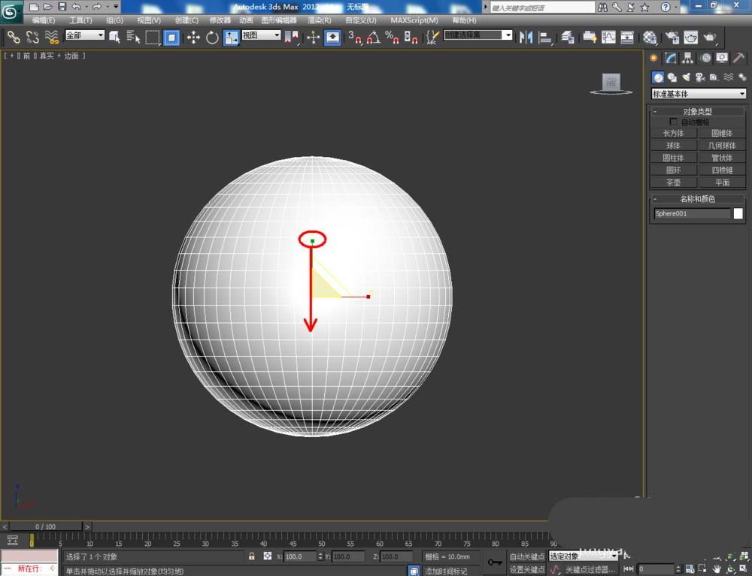752x576 pixels.
Task: Click the 圆柱体 cylinder button
Action: [x=673, y=158]
